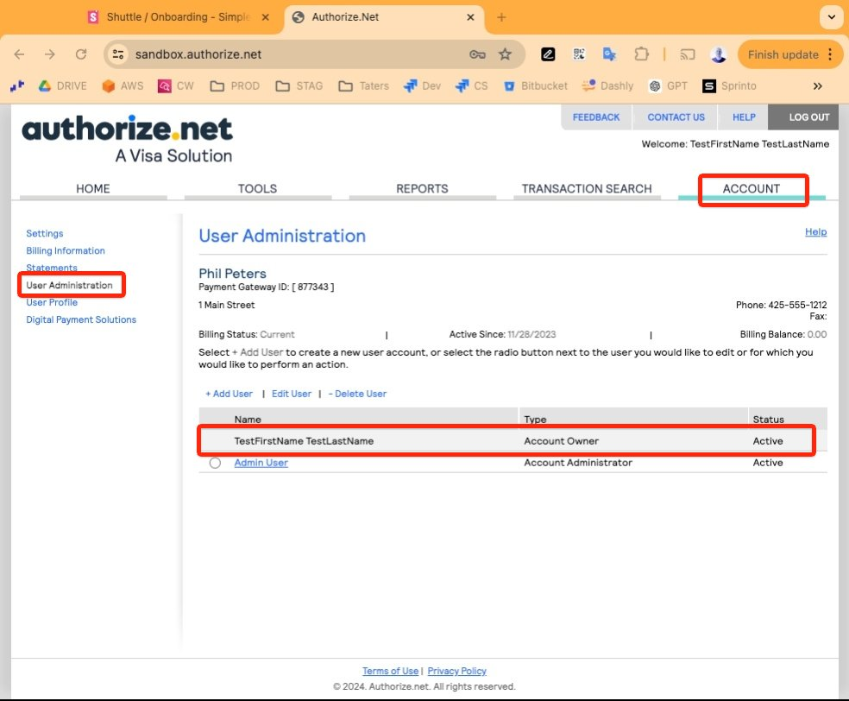Open the GPT bookmark

point(668,85)
